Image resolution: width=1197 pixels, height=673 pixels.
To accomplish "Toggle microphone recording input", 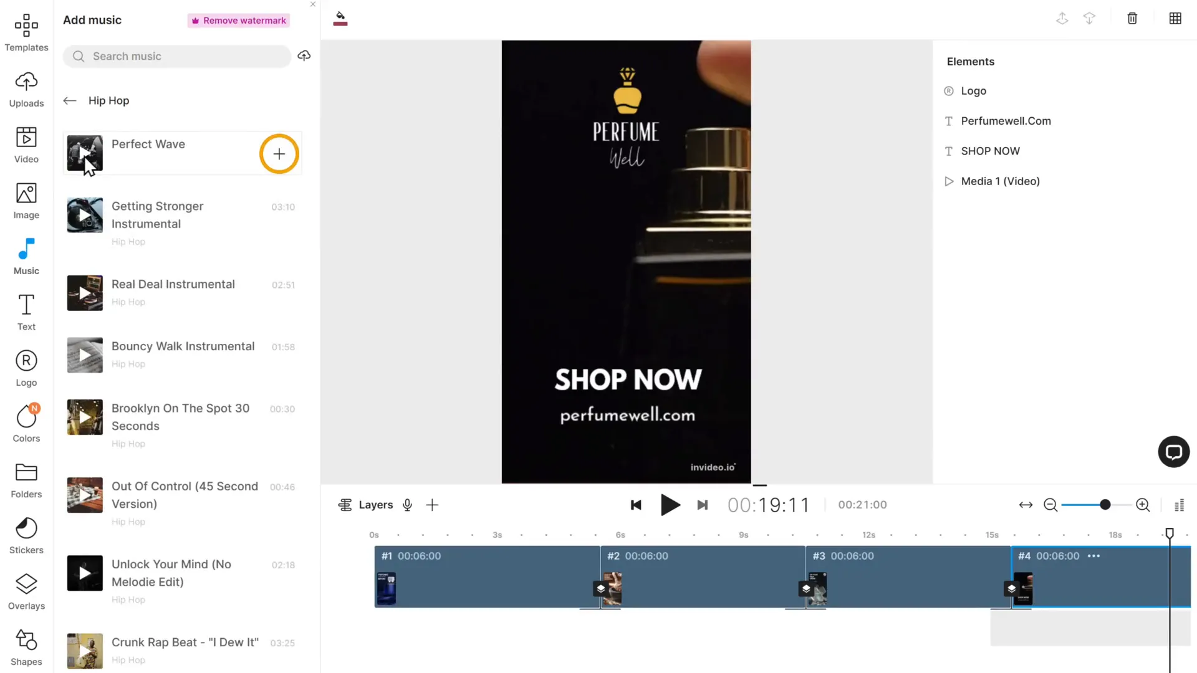I will [x=407, y=505].
